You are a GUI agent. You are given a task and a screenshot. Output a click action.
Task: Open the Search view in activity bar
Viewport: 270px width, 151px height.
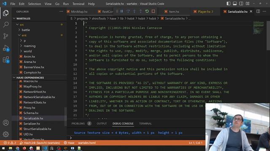click(x=5, y=24)
